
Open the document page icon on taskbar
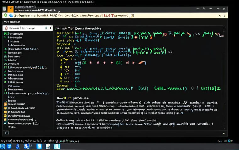[x=48, y=146]
